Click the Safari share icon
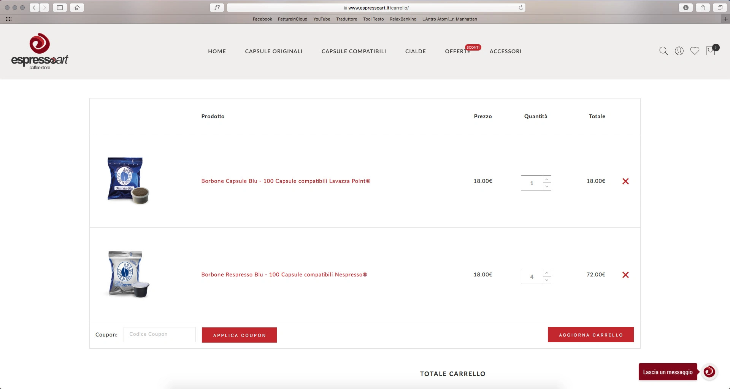The height and width of the screenshot is (389, 730). (703, 8)
